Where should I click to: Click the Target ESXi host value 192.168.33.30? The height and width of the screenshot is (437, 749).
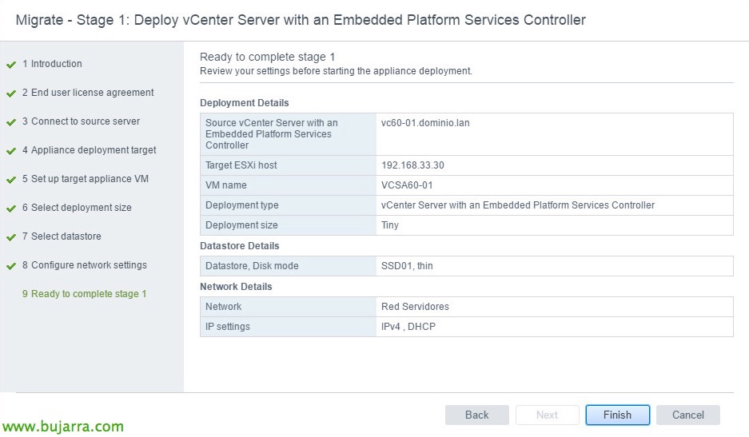412,165
